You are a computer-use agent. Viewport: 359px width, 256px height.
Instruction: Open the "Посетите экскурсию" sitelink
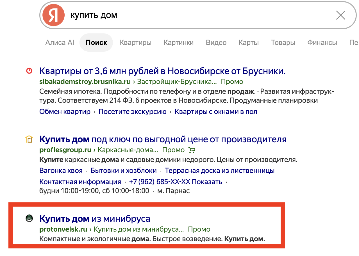(x=133, y=111)
